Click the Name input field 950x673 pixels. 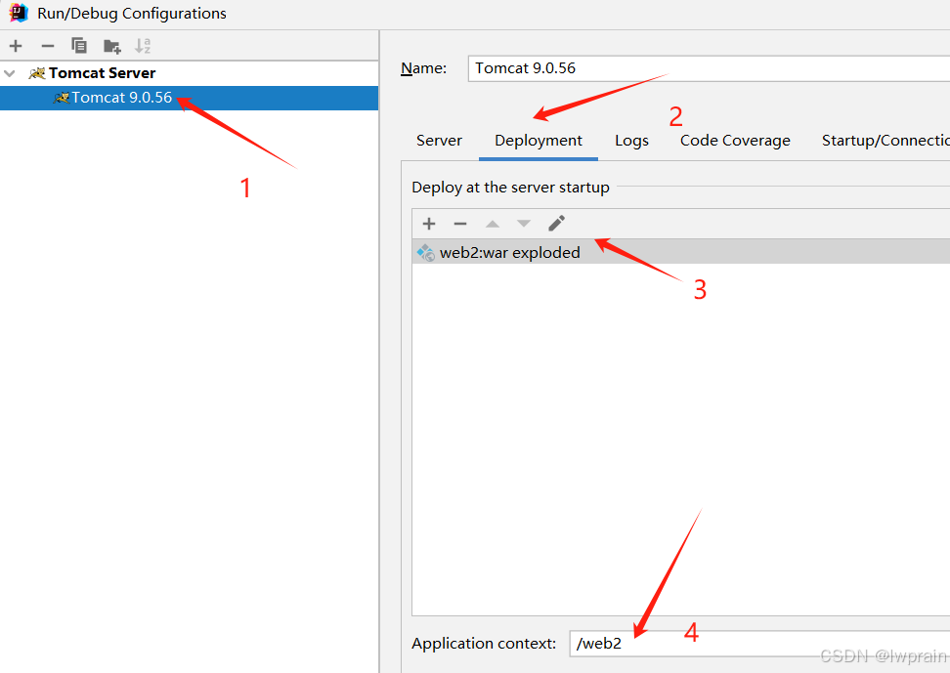[x=709, y=68]
